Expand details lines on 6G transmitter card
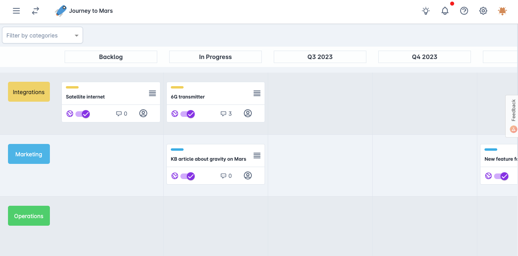 pos(257,93)
